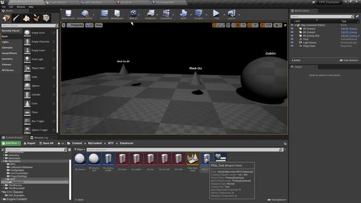Open the Edit menu
This screenshot has height=203, width=361.
(x=11, y=7)
